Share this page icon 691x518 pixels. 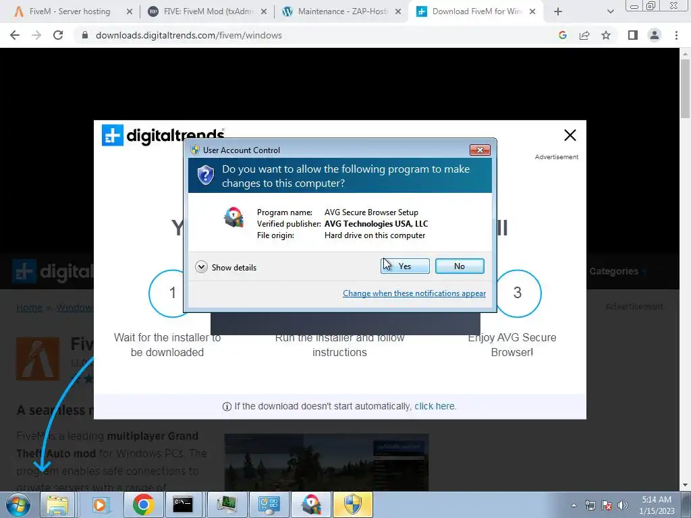click(584, 35)
